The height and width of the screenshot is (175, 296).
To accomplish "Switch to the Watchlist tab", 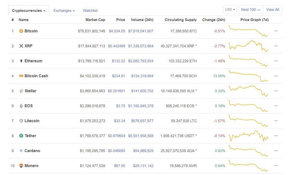I will (x=90, y=11).
